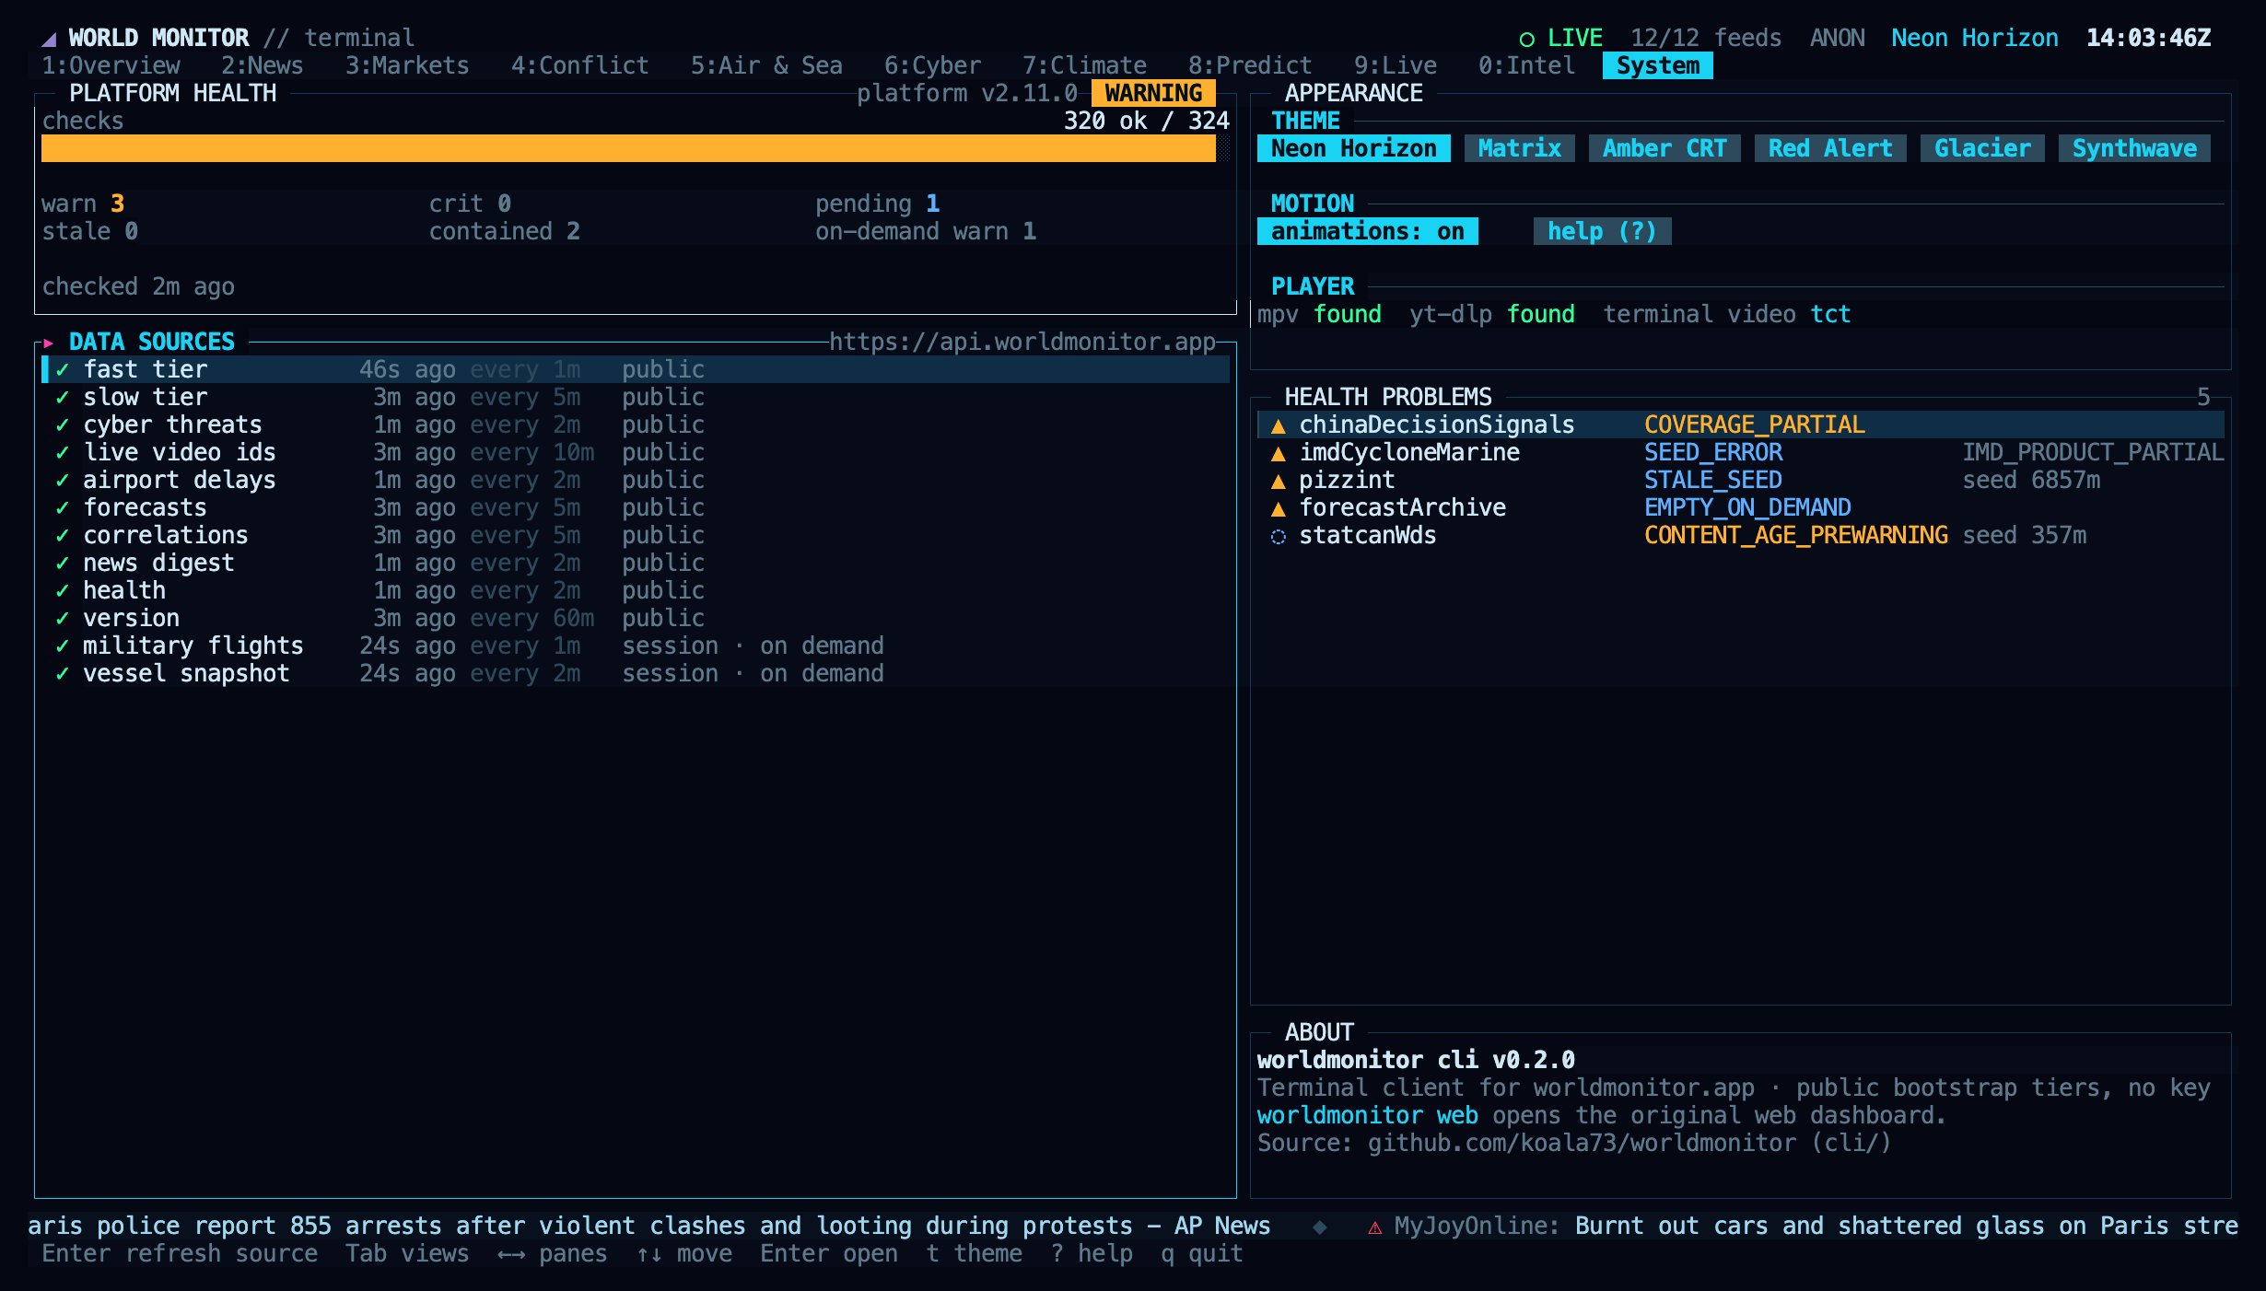Image resolution: width=2266 pixels, height=1291 pixels.
Task: Click the green checkmark beside airport delays
Action: point(63,480)
